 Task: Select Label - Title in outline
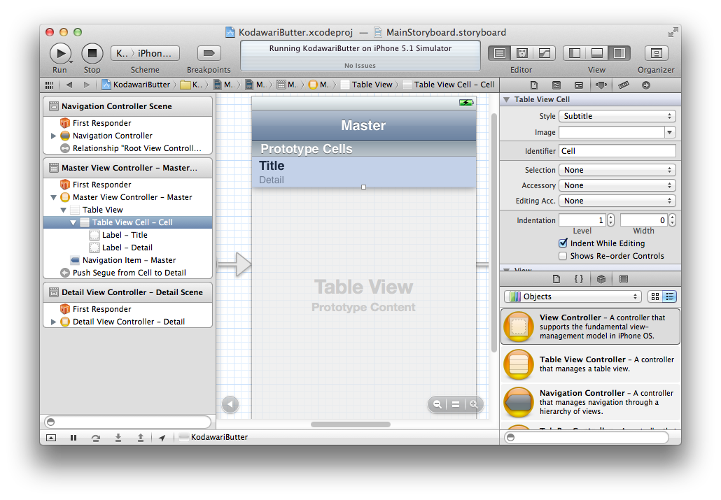[x=128, y=235]
